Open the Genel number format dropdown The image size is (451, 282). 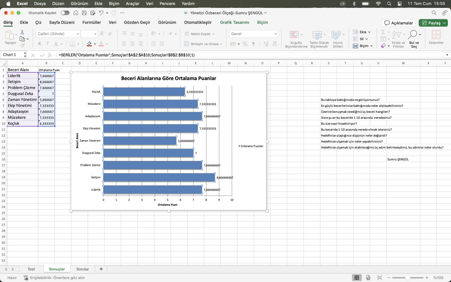[x=275, y=34]
